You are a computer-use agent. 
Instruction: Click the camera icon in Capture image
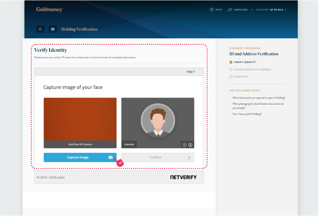point(110,157)
